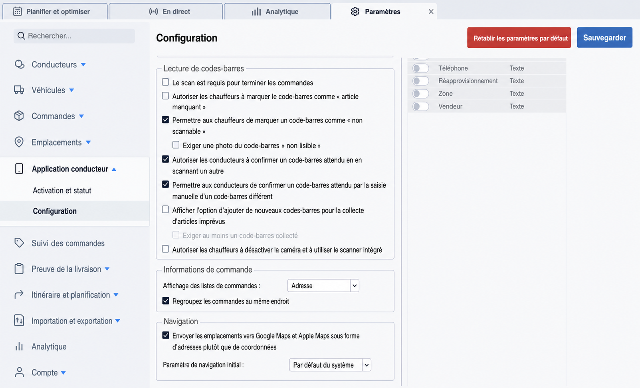Click the Analytique bar chart sidebar icon
Screen dimensions: 640x388
coord(19,347)
